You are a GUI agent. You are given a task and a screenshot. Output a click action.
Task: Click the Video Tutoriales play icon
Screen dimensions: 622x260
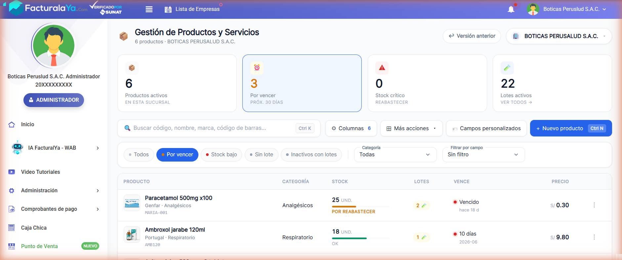coord(12,172)
